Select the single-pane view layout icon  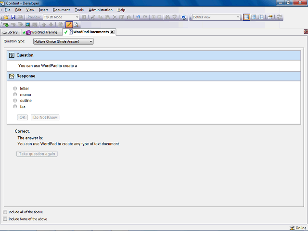click(x=246, y=17)
